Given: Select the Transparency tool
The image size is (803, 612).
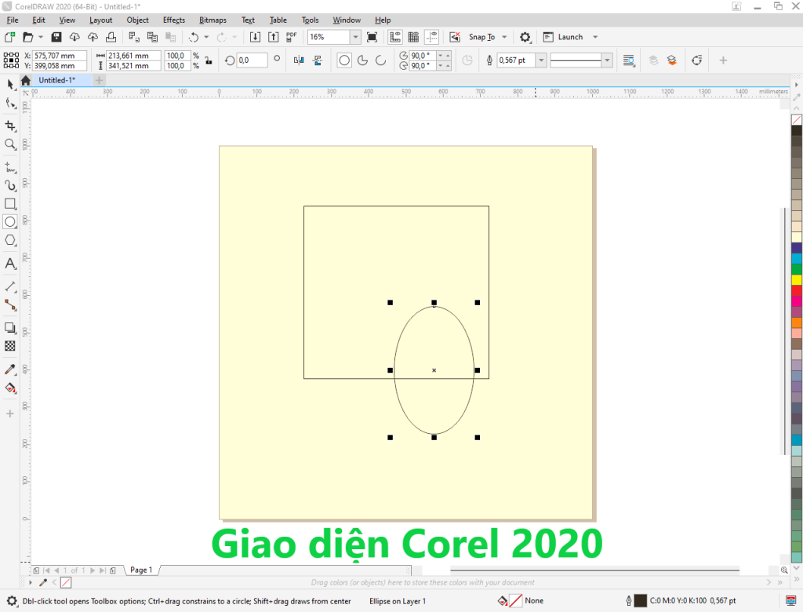Looking at the screenshot, I should point(10,346).
